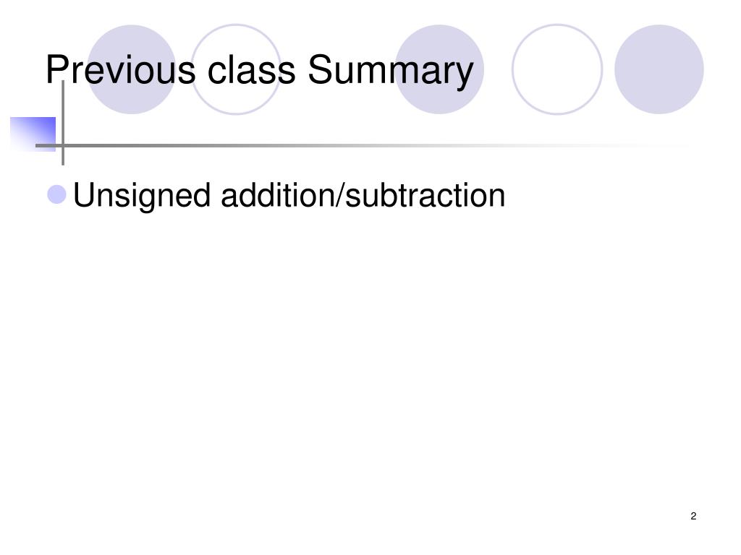This screenshot has width=741, height=555.
Task: Click the letter "y" ending "Summary"
Action: tap(465, 75)
